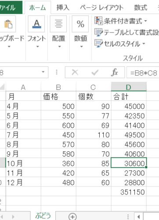Click the format as table icon
Viewport: 159px width, 220px height.
pos(98,32)
